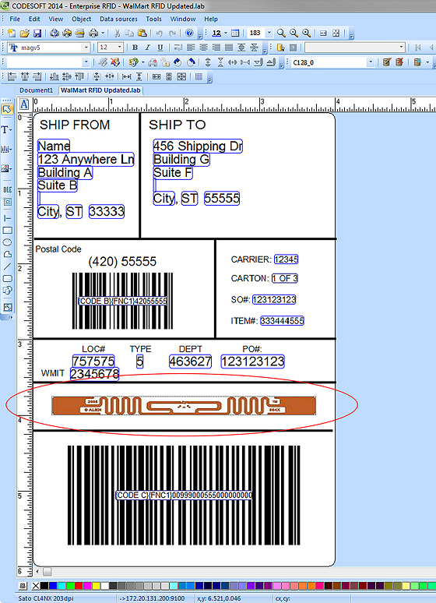
Task: Open the Object menu
Action: (x=82, y=19)
